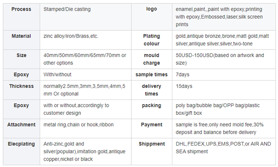The image size is (278, 167).
Task: Click the logo header cell
Action: point(151,17)
